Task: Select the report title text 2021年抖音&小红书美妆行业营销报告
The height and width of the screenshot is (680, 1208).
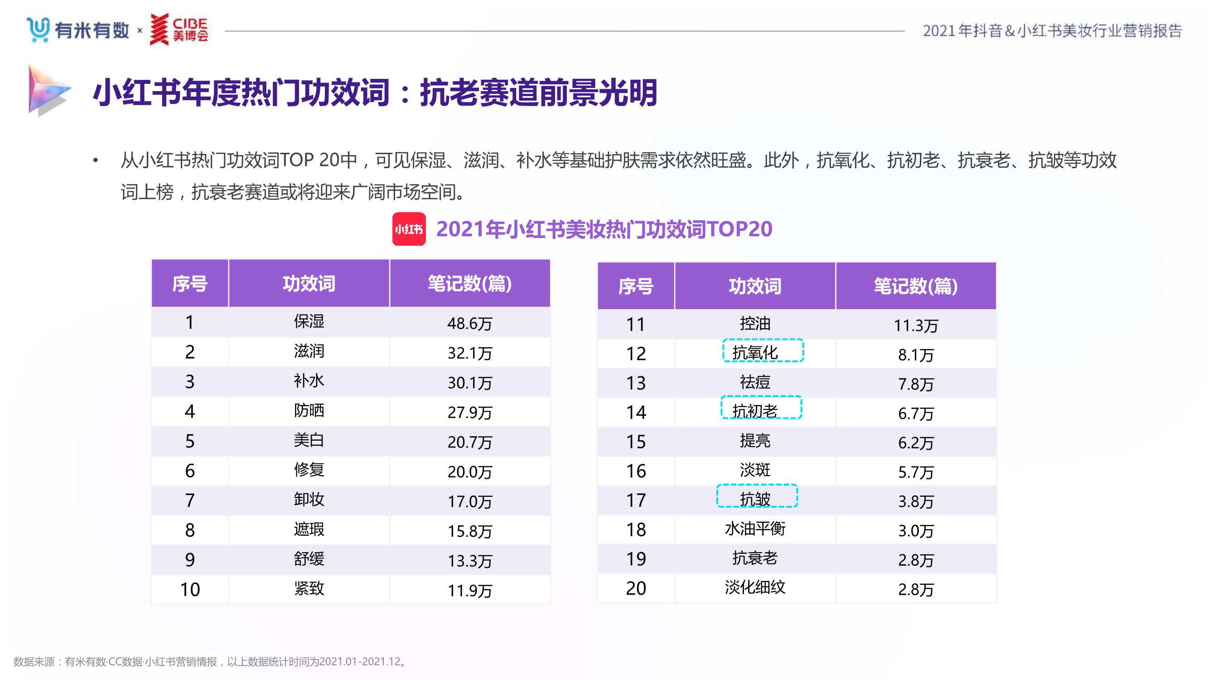Action: pos(1052,30)
